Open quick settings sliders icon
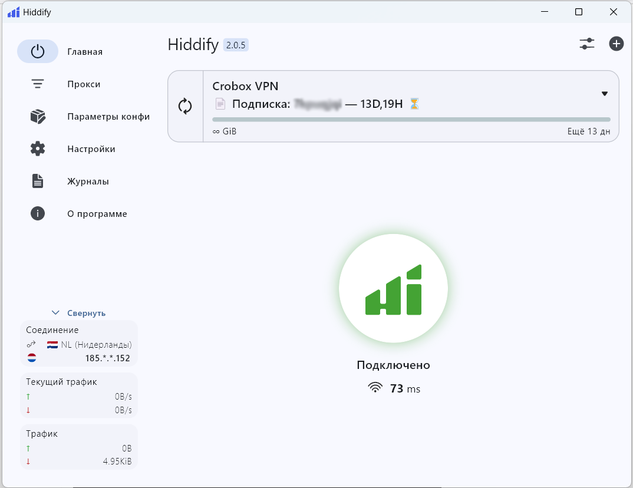This screenshot has width=633, height=488. point(587,44)
